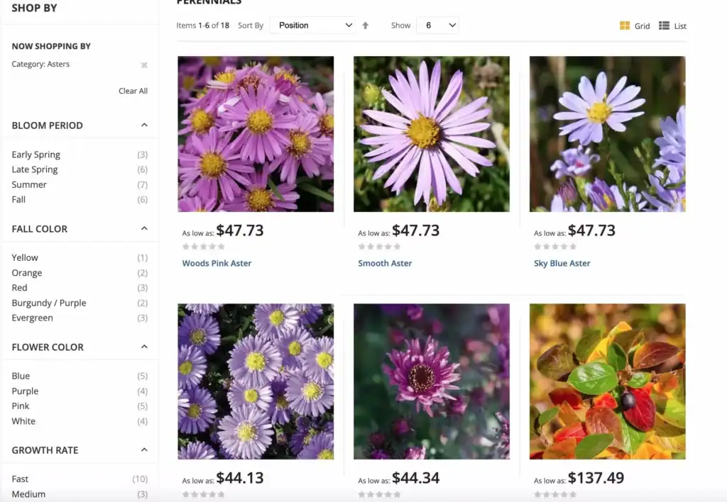Open the Smooth Aster product page

[x=385, y=263]
